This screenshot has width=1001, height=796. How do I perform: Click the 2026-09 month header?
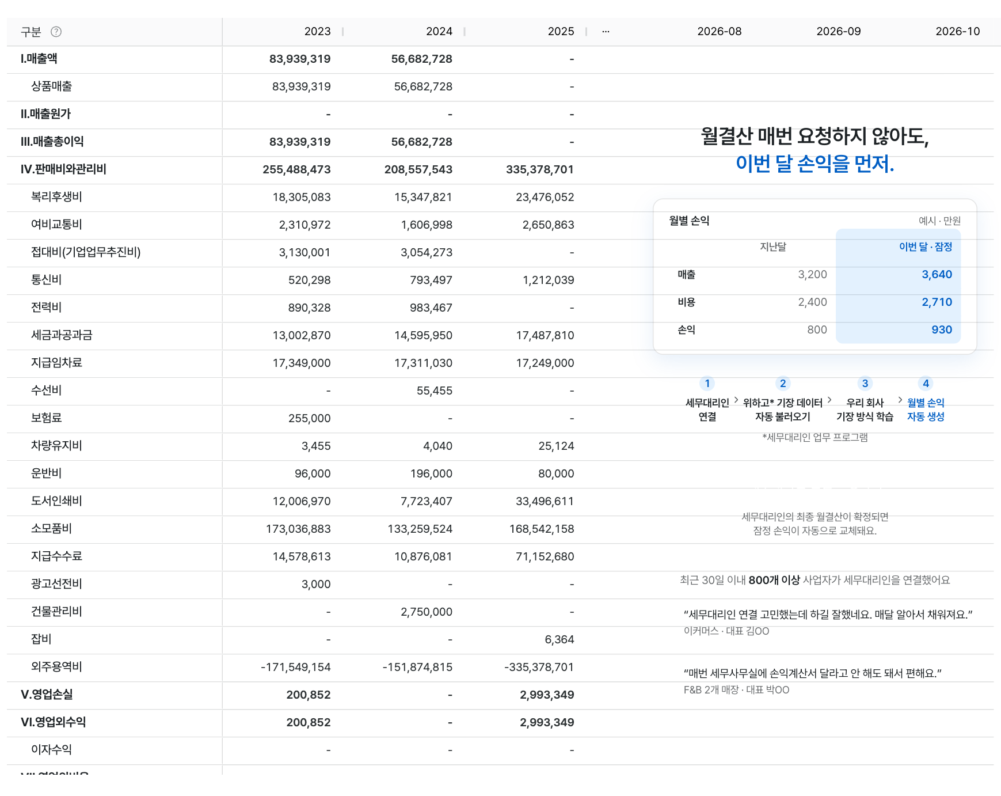pyautogui.click(x=838, y=32)
